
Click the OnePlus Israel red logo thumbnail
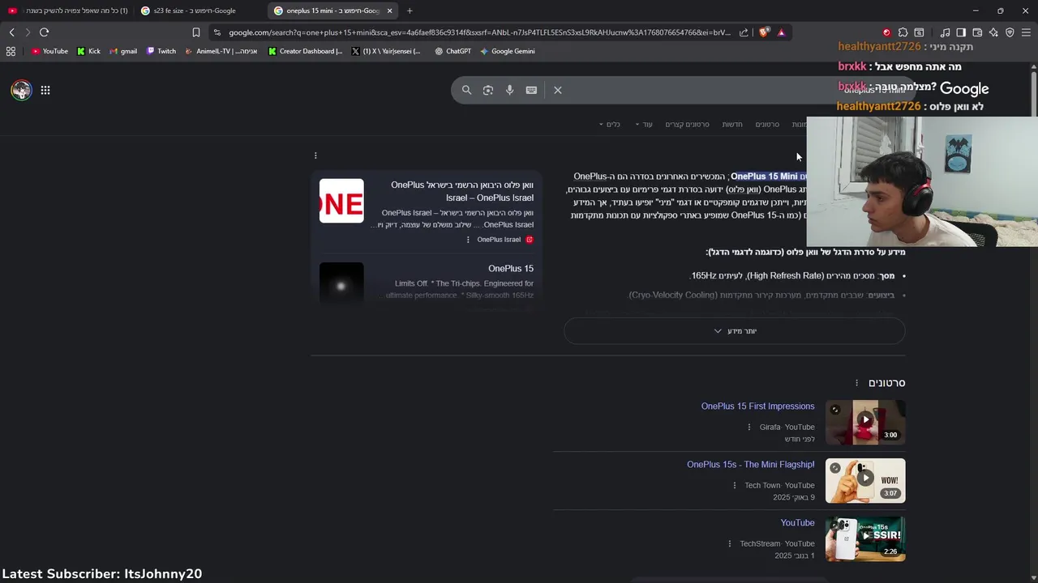pos(341,201)
